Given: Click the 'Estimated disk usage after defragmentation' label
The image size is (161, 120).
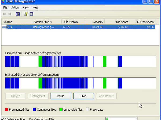Looking at the screenshot, I should tap(32, 75).
